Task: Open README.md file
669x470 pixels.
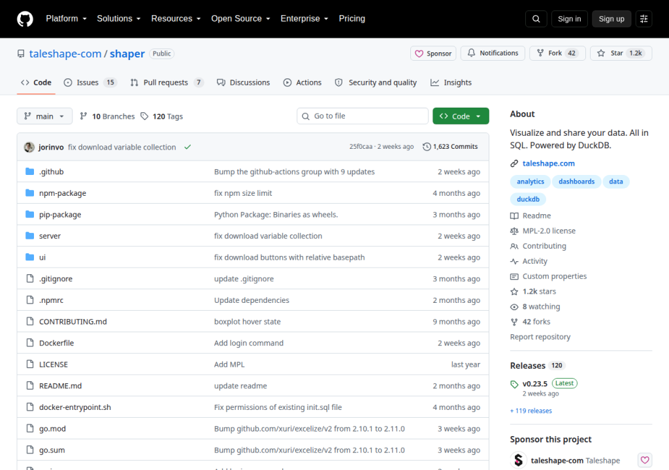Action: pos(60,386)
